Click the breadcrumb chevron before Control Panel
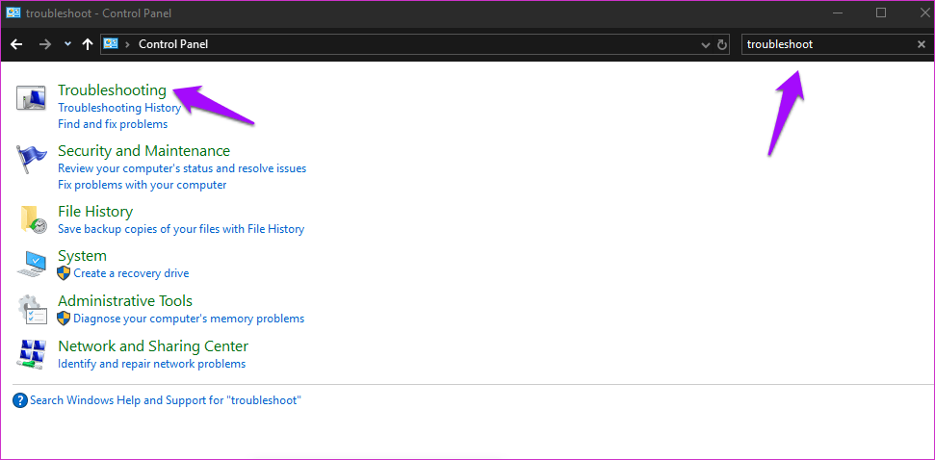Screen dimensions: 935x460 click(x=128, y=44)
